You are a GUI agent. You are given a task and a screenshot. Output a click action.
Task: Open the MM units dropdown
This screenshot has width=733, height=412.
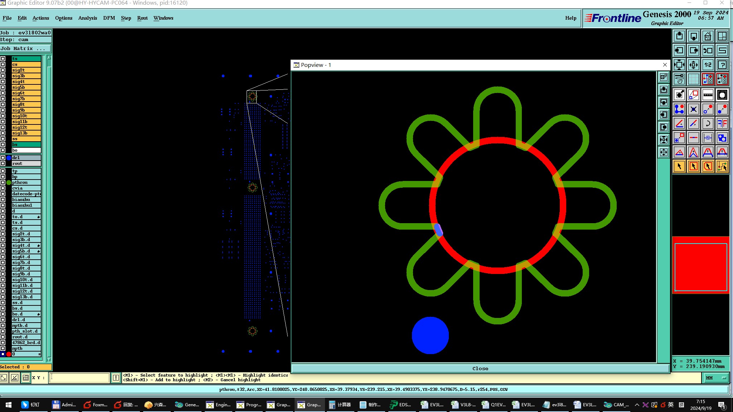(x=716, y=378)
